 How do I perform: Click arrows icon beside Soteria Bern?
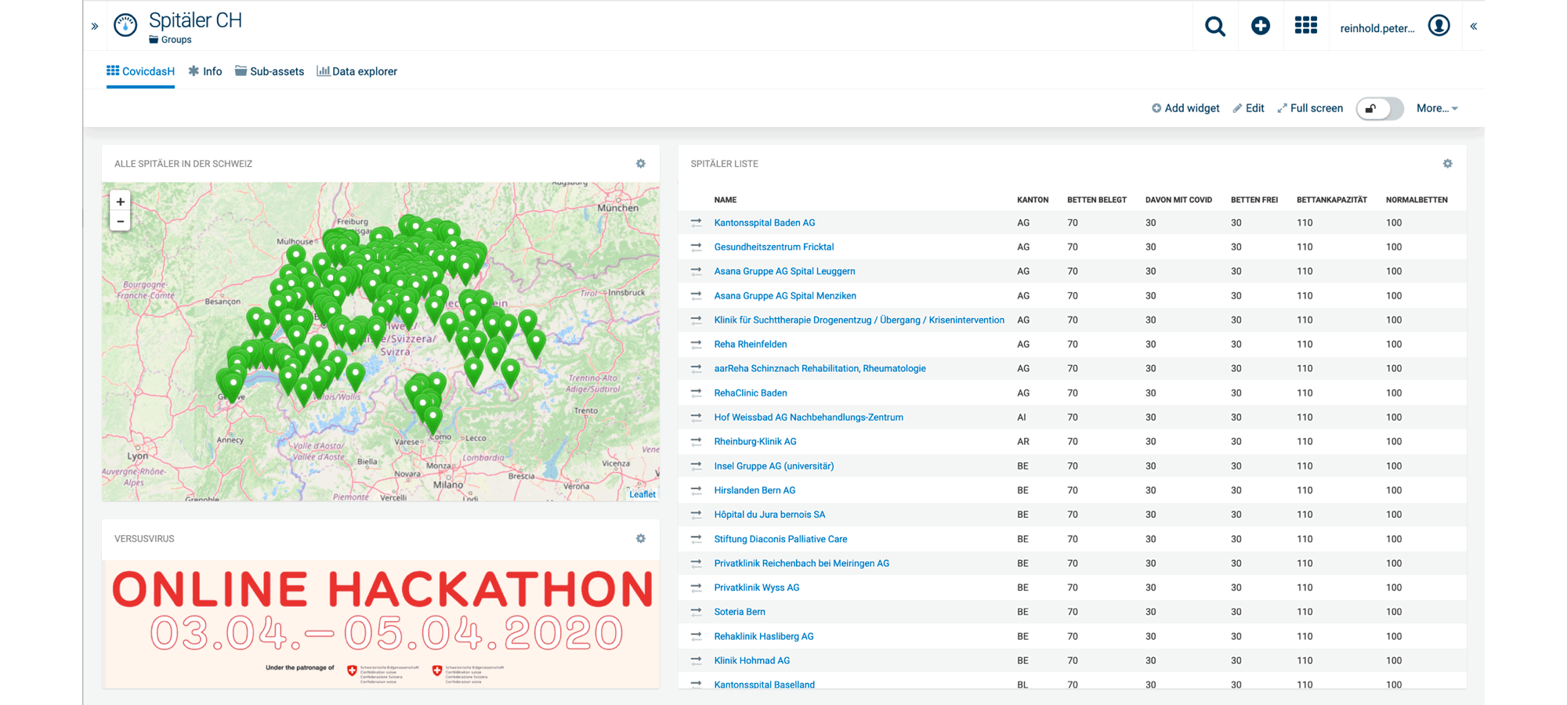click(x=697, y=612)
